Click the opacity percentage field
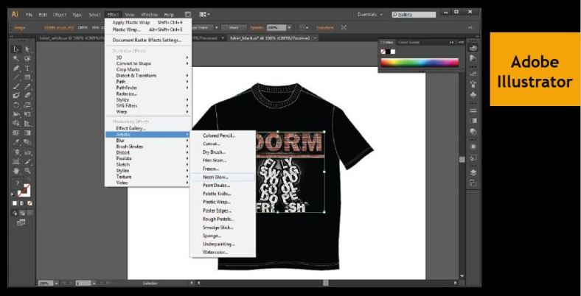The image size is (581, 296). coord(276,27)
